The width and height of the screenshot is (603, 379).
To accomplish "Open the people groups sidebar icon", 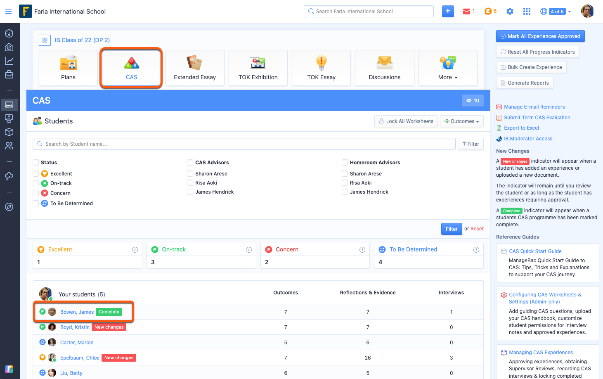I will (9, 146).
